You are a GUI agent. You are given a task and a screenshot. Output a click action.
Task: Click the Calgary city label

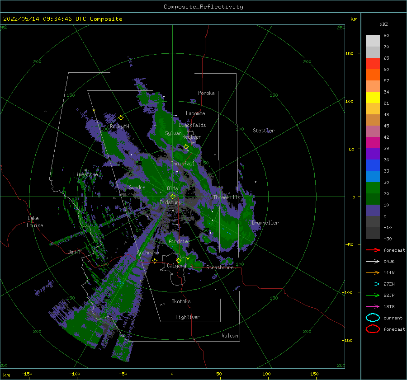[x=176, y=266]
